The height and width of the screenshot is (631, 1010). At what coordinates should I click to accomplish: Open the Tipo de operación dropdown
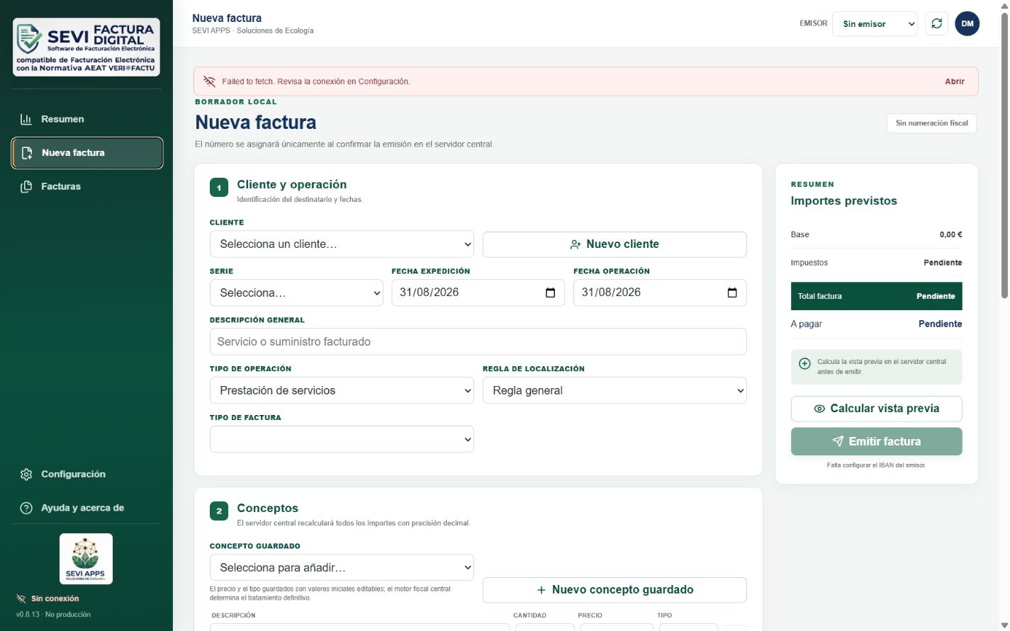[x=342, y=390]
